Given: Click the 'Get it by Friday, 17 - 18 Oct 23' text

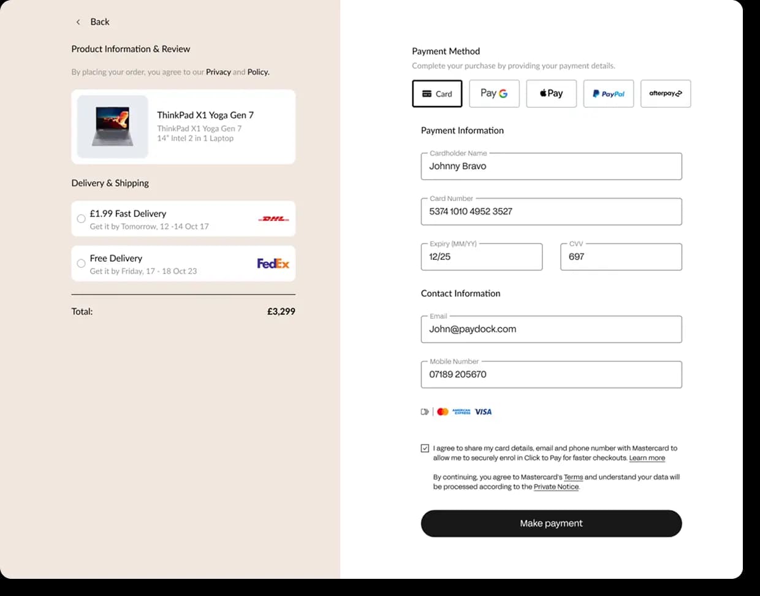Looking at the screenshot, I should 143,271.
